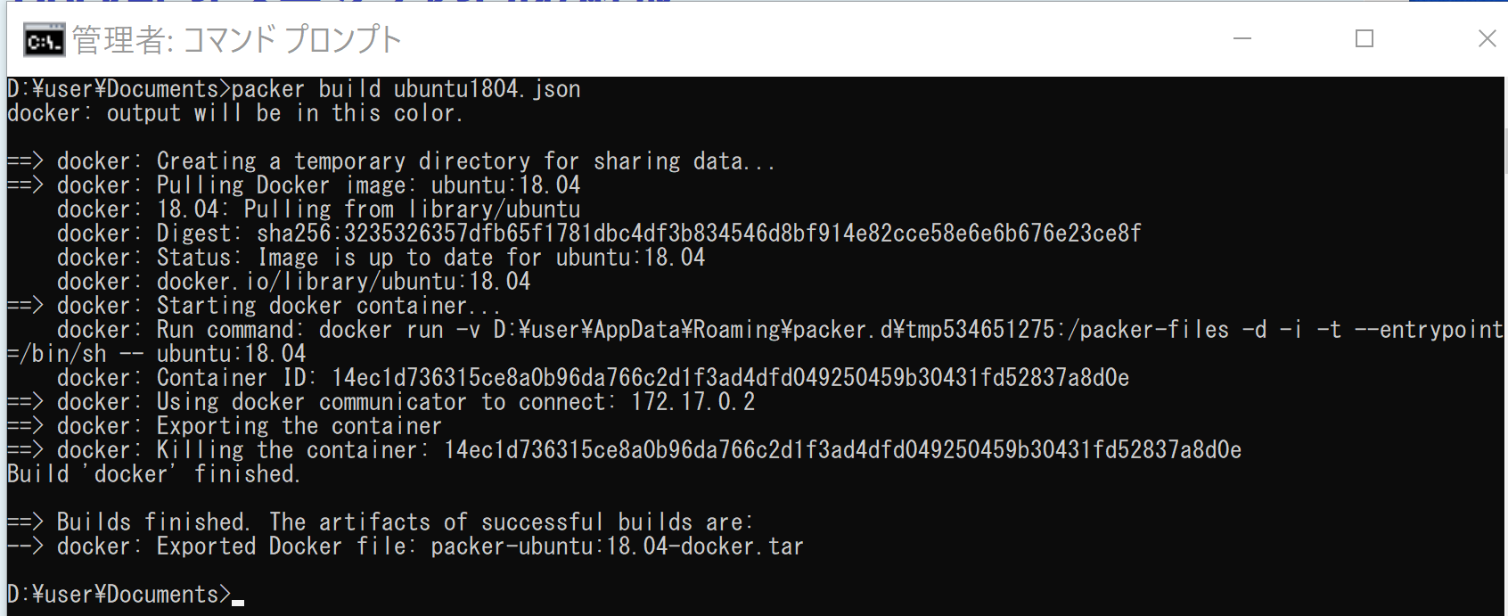
Task: Click the packer-ubuntu:18.04-docker.tar file name
Action: [617, 546]
